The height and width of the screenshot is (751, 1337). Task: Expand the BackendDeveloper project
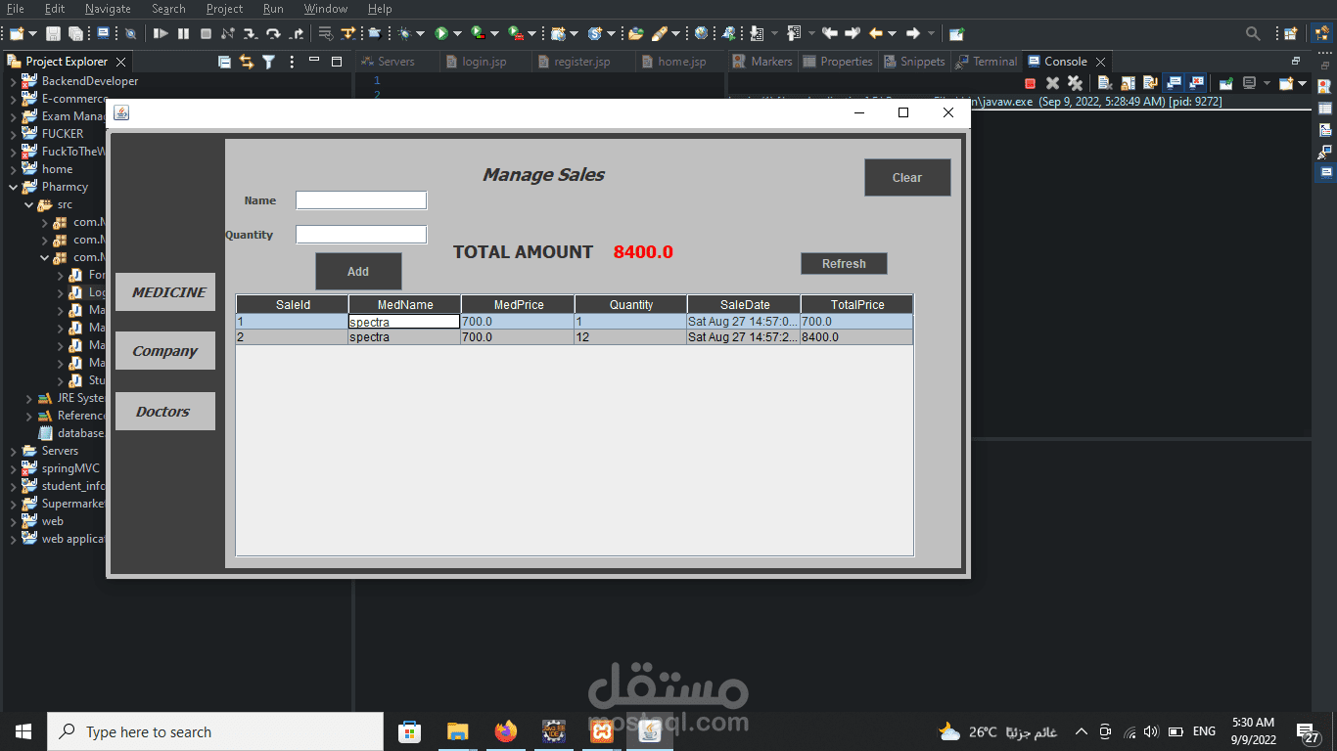[x=13, y=81]
